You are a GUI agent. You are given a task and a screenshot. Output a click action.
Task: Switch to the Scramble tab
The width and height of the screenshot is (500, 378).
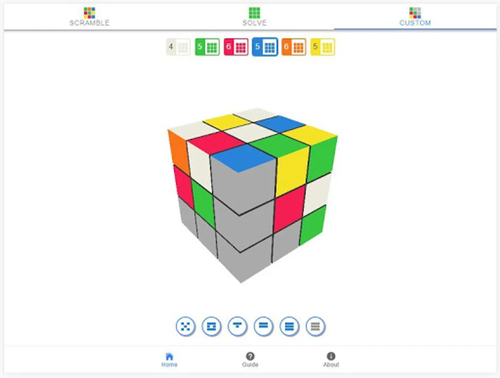coord(89,17)
